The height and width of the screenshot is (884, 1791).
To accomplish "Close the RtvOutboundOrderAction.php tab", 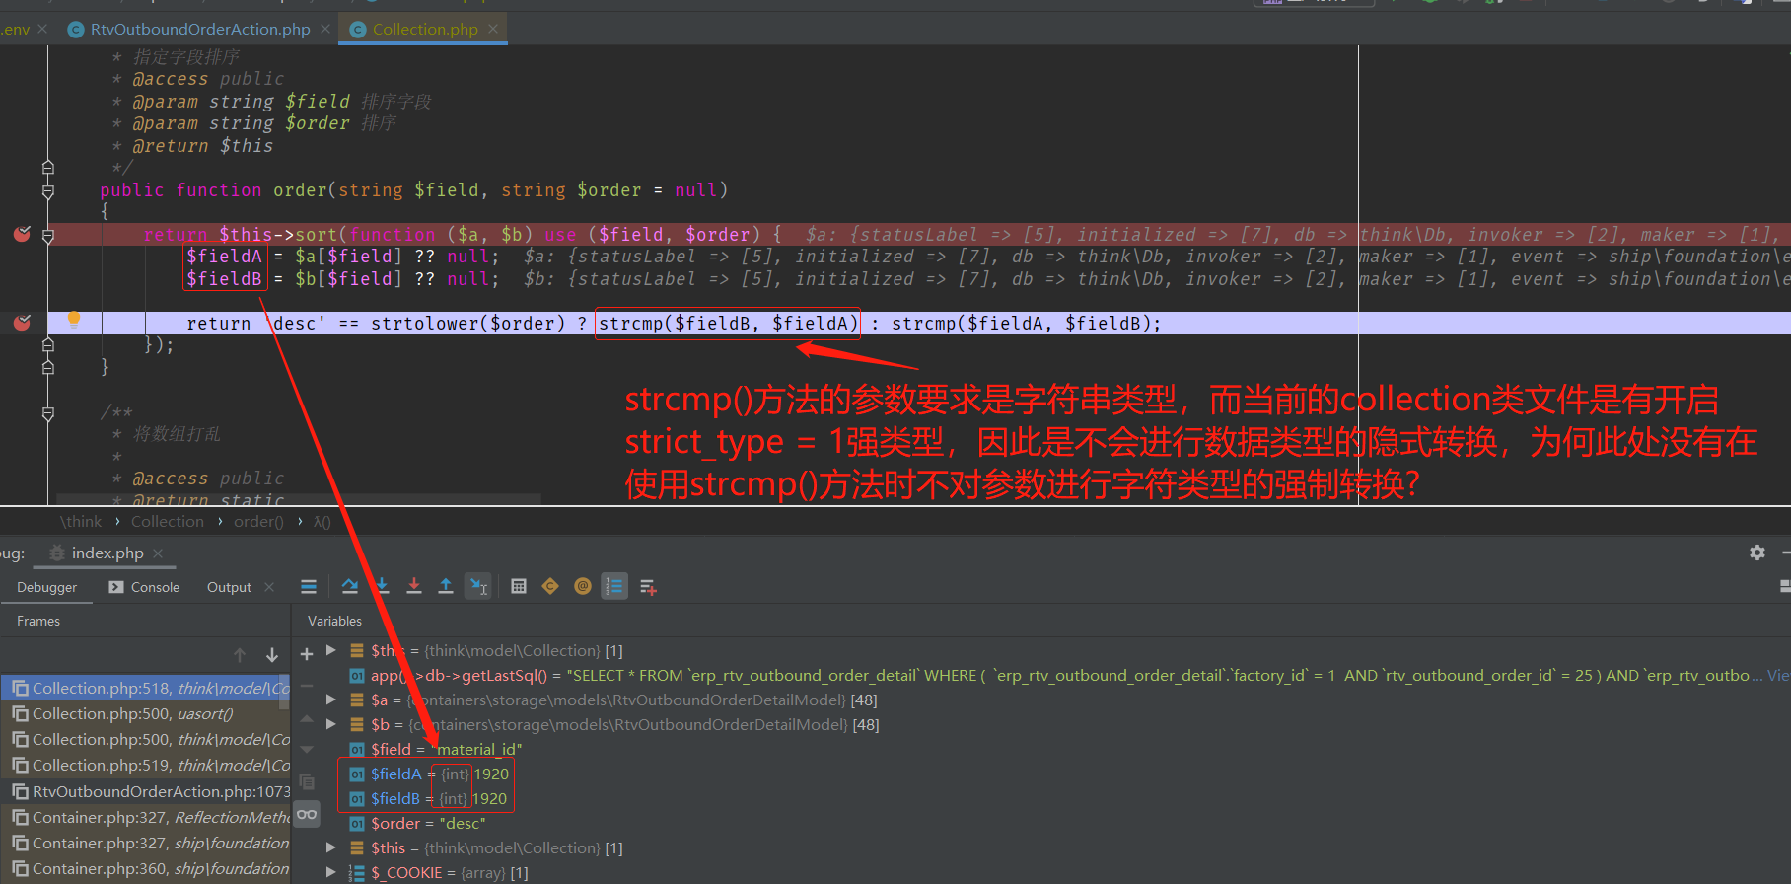I will click(x=325, y=30).
